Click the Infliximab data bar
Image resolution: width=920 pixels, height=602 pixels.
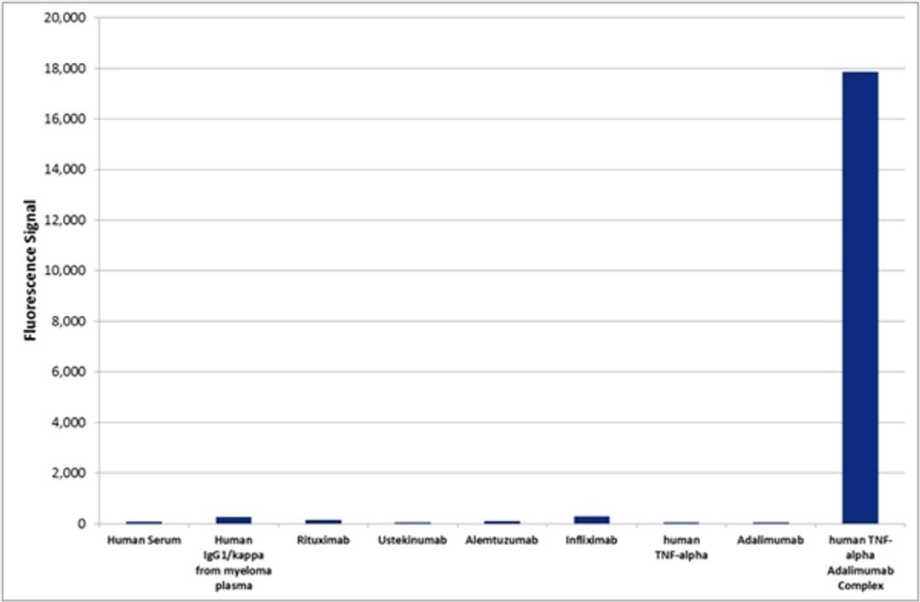591,519
